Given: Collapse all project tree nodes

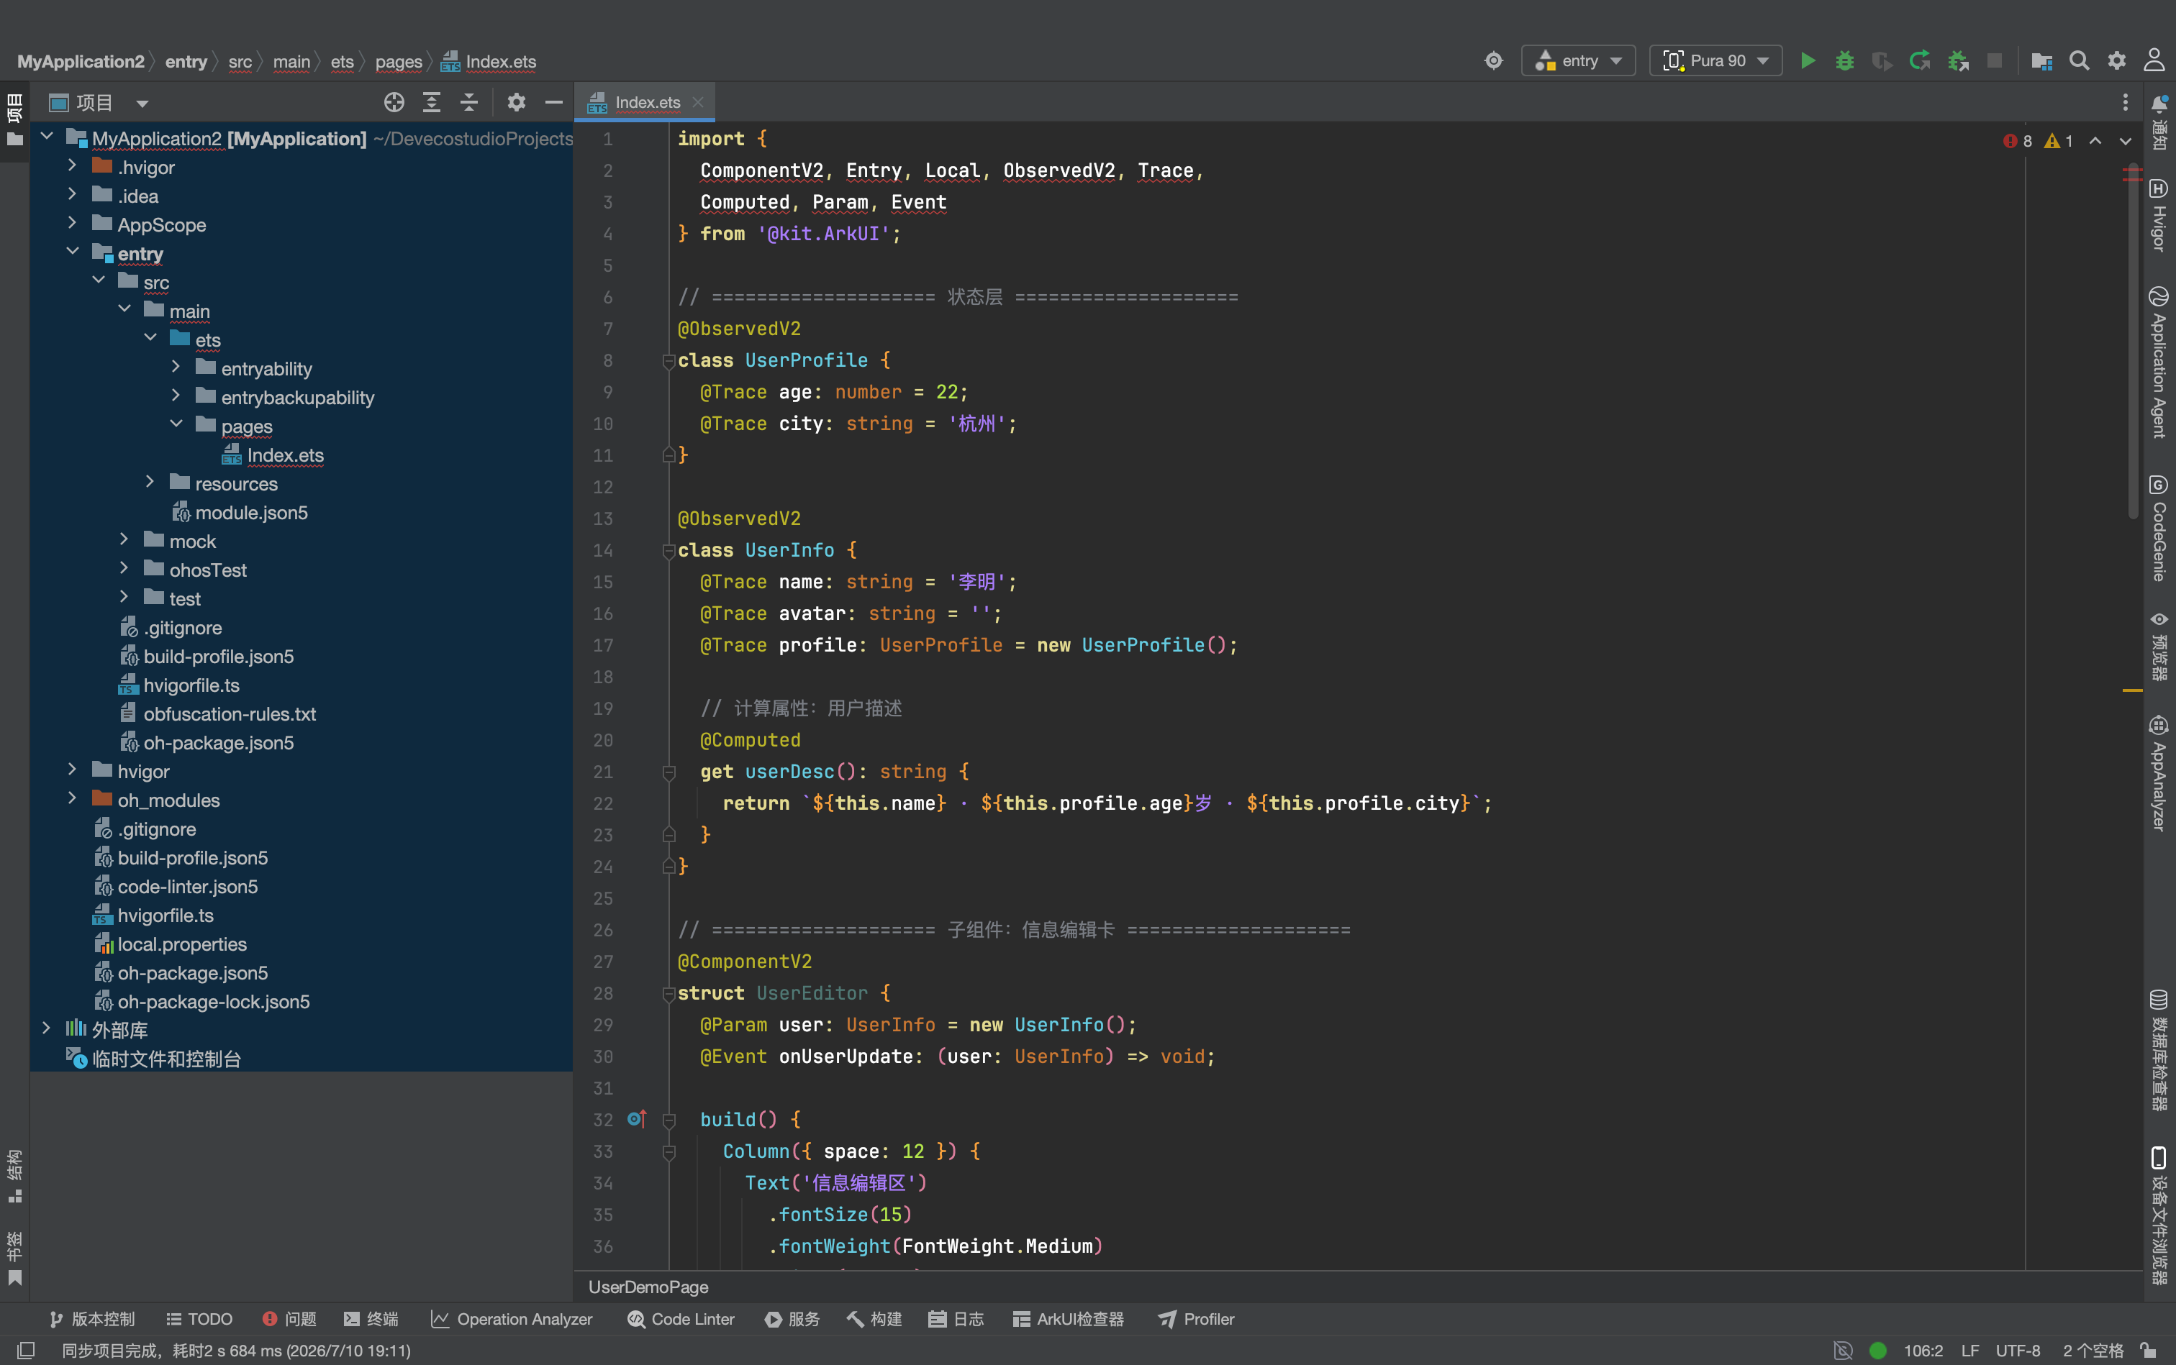Looking at the screenshot, I should pos(468,102).
